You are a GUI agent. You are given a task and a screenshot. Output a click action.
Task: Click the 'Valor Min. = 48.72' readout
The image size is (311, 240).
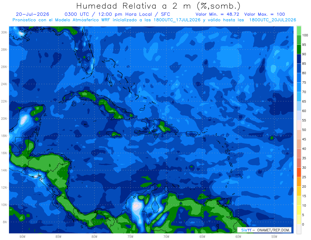click(217, 14)
